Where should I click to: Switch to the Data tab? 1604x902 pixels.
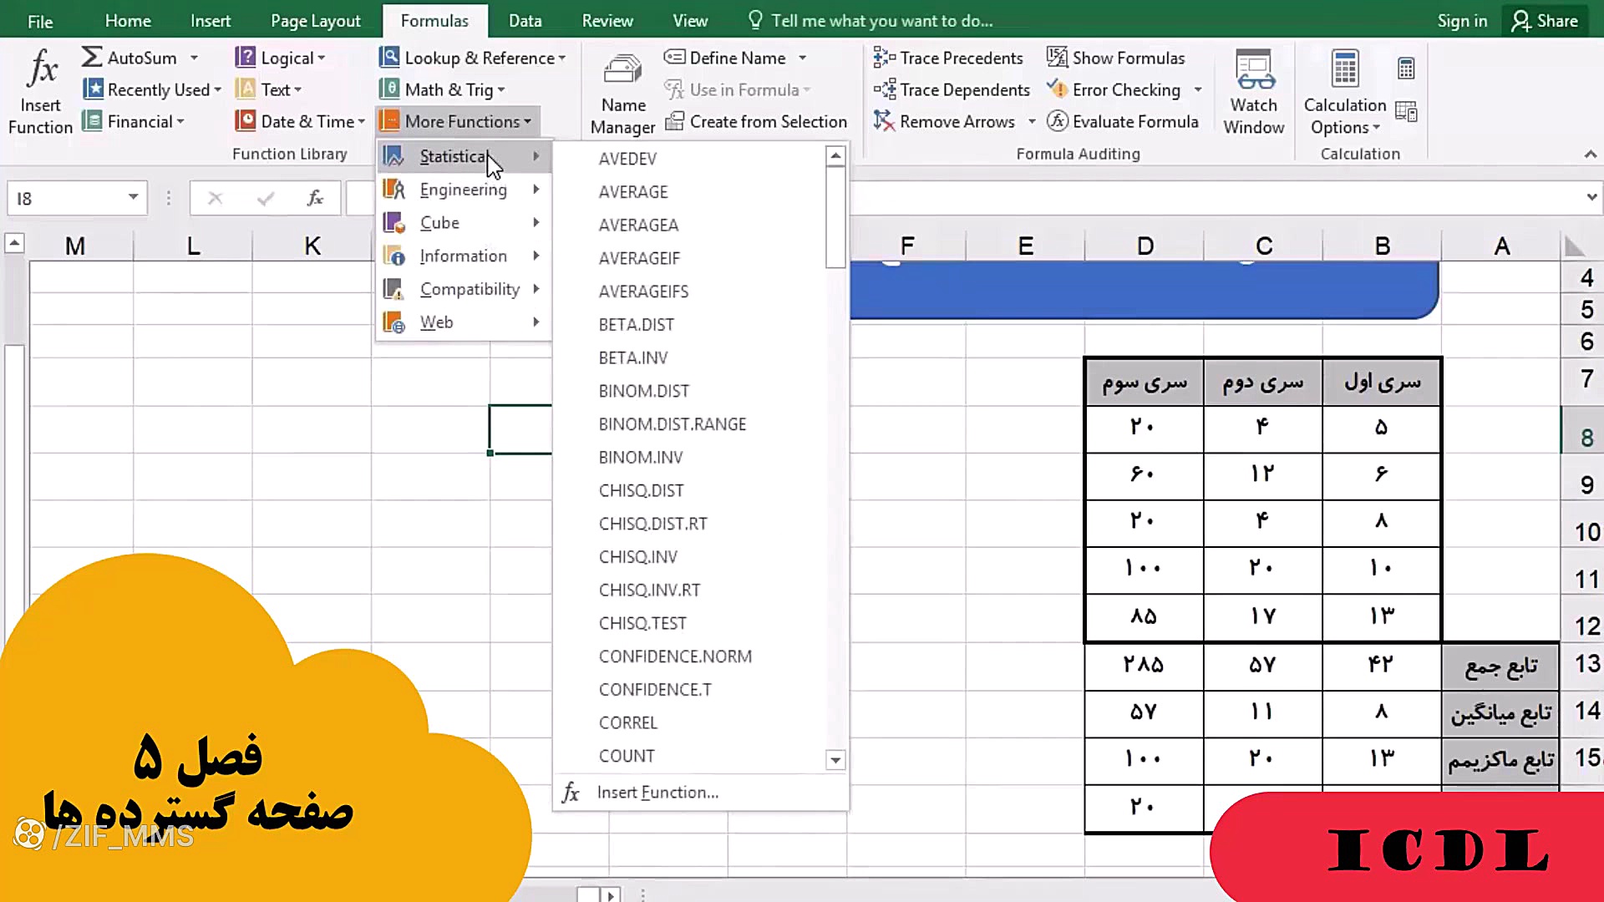525,21
